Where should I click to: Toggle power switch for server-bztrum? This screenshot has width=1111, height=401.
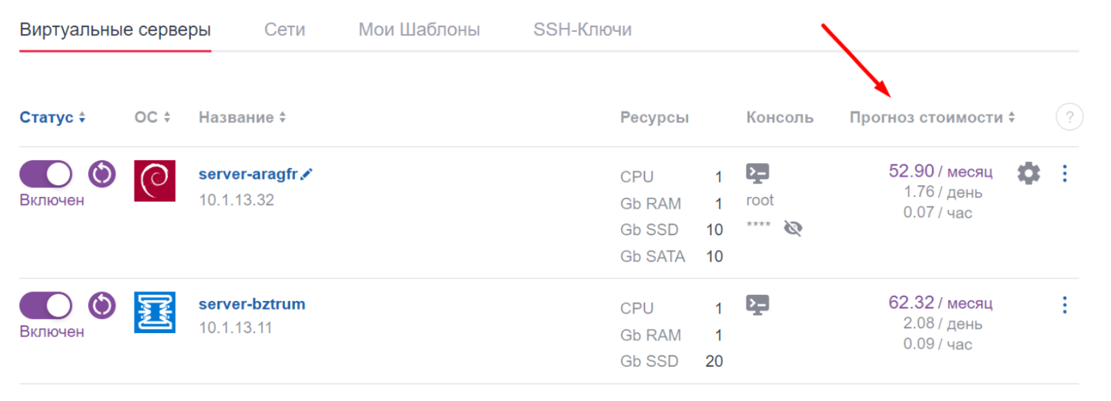[46, 305]
